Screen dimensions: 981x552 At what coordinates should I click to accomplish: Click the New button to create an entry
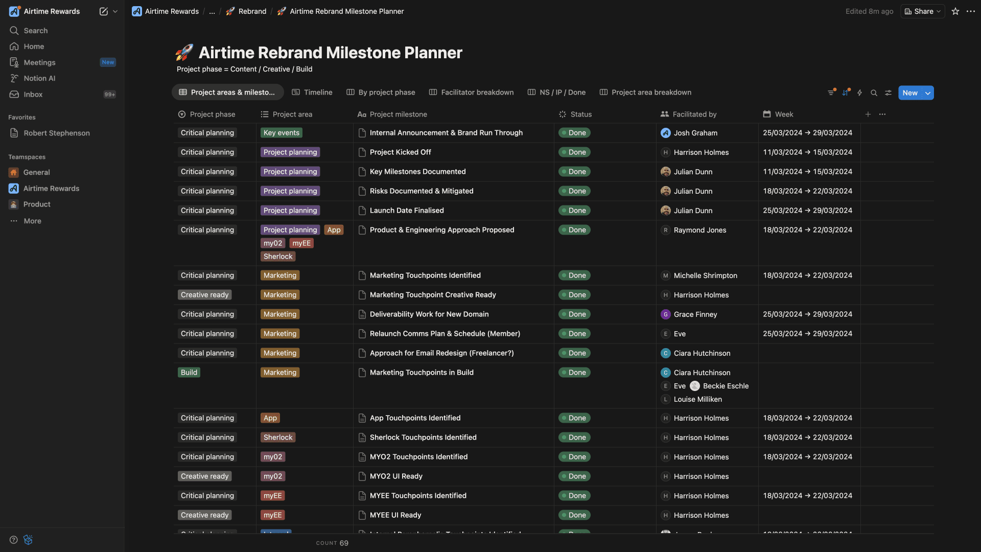pos(909,93)
